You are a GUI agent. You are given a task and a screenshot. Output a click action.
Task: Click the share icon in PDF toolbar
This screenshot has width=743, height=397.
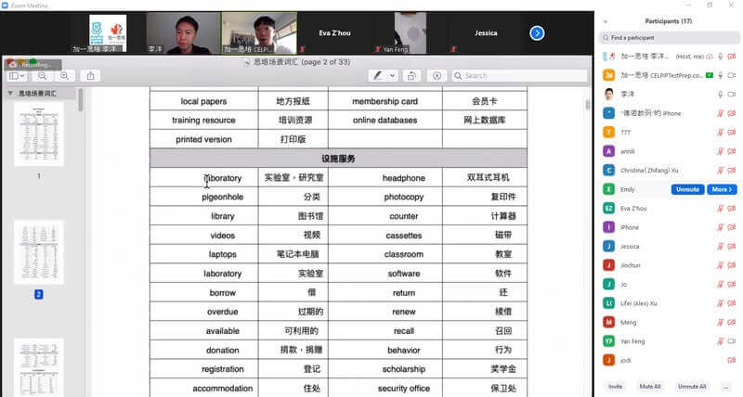point(92,76)
